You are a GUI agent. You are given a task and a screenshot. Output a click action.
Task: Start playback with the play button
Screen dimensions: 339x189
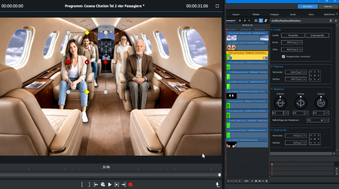coord(110,184)
